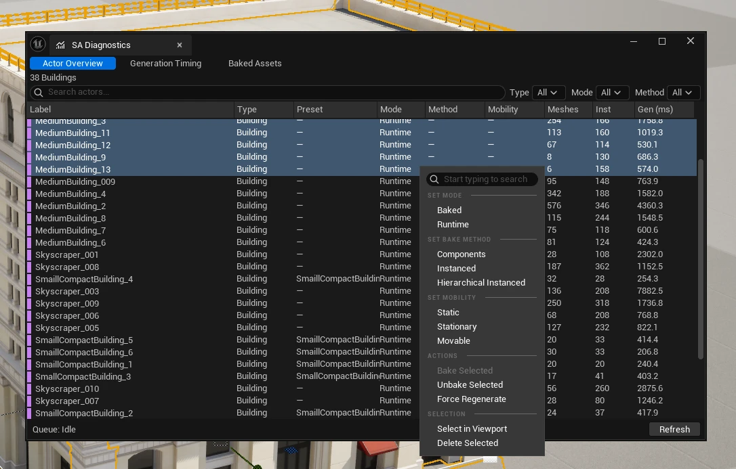The width and height of the screenshot is (736, 469).
Task: Choose Instanced bake method
Action: (x=482, y=269)
